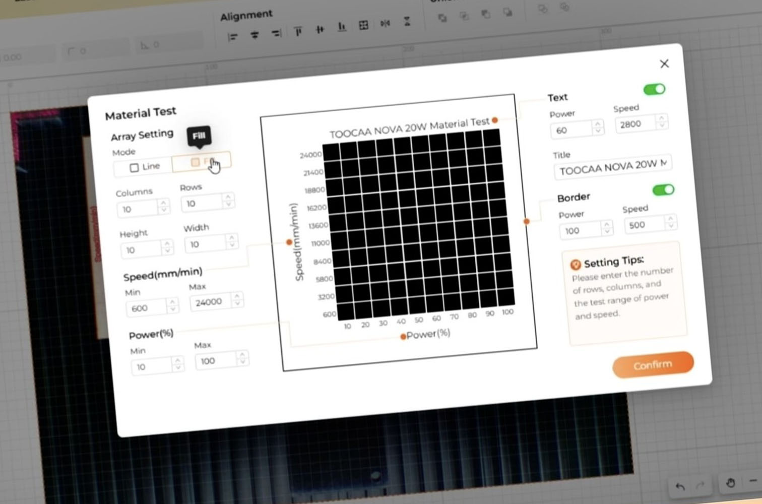762x504 pixels.
Task: Close the Material Test dialog
Action: [x=664, y=64]
